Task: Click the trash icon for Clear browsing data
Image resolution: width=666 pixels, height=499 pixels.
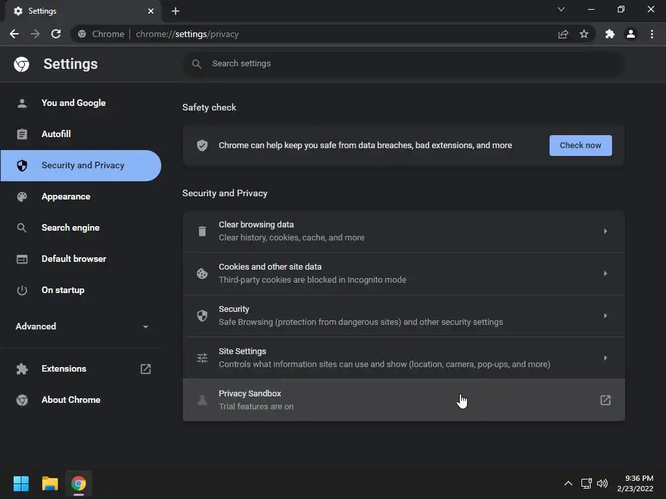Action: coord(202,231)
